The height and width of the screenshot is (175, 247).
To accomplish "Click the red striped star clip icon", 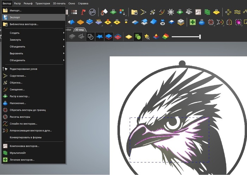I will [x=211, y=22].
